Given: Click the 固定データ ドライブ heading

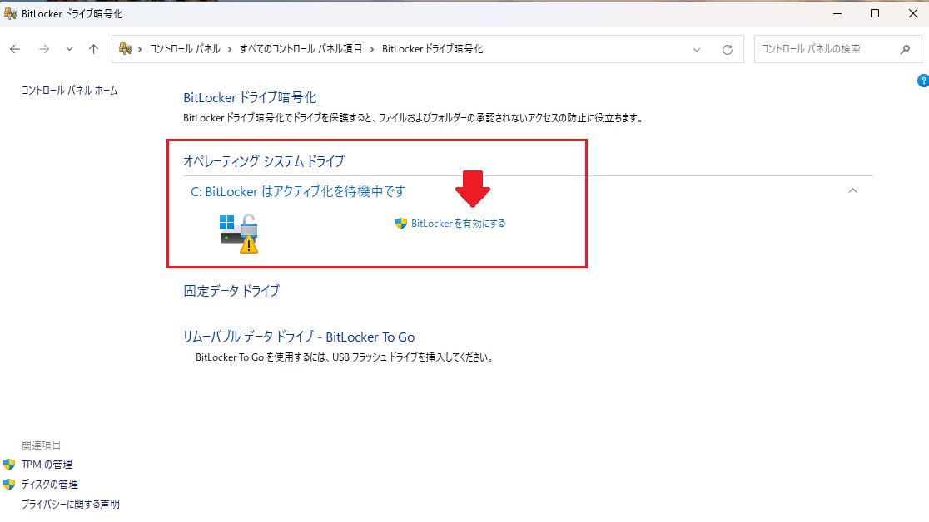Looking at the screenshot, I should pos(231,291).
